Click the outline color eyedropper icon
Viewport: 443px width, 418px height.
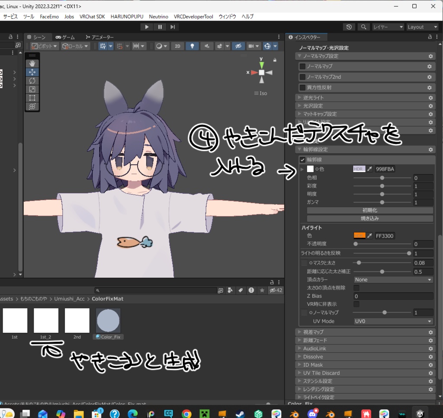(369, 169)
